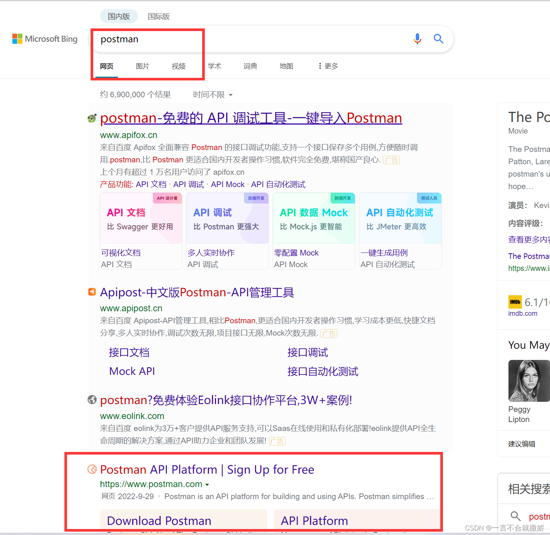Select the 地图 tab
Viewport: 550px width, 535px height.
coord(286,66)
